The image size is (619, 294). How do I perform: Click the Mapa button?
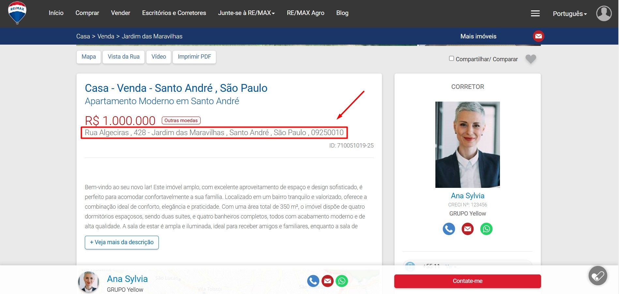pos(89,57)
